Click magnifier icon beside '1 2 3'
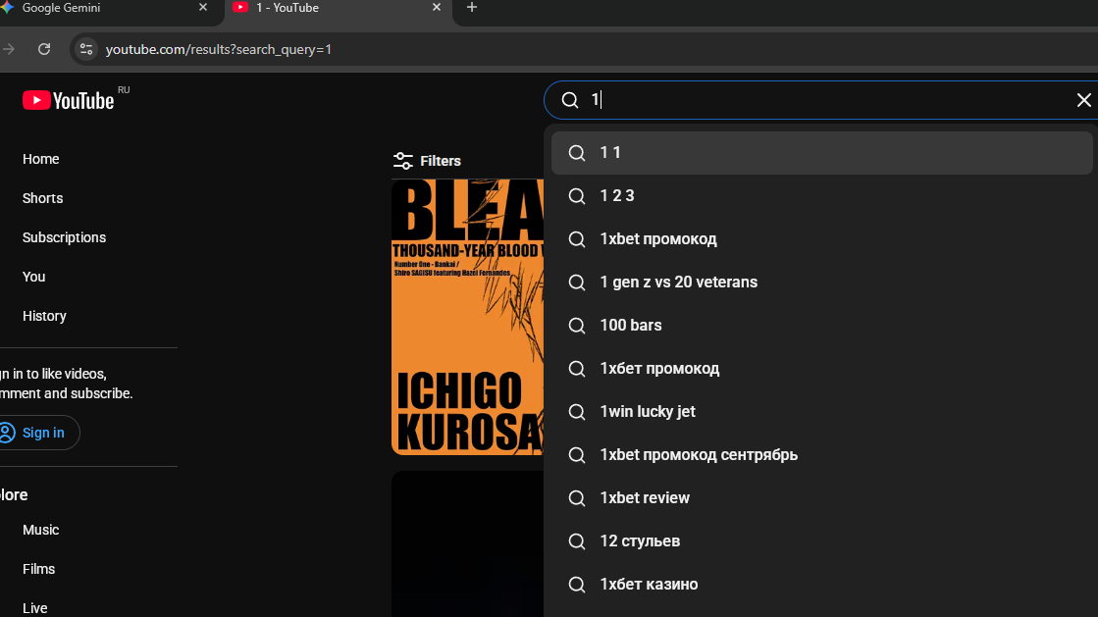The width and height of the screenshot is (1098, 617). click(x=577, y=196)
